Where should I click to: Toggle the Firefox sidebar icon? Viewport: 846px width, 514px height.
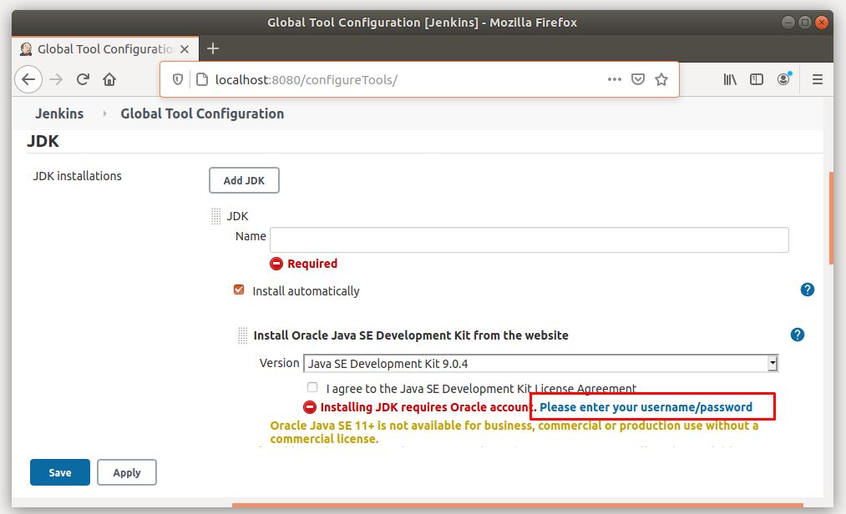point(757,78)
